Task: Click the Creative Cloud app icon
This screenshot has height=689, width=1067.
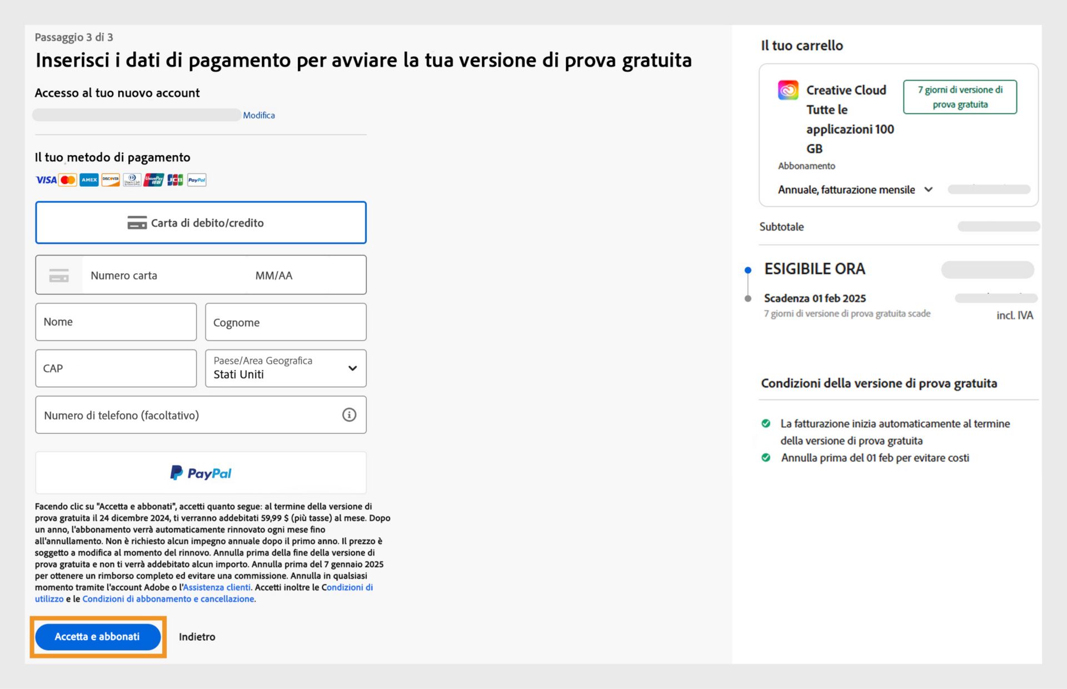Action: click(x=788, y=90)
